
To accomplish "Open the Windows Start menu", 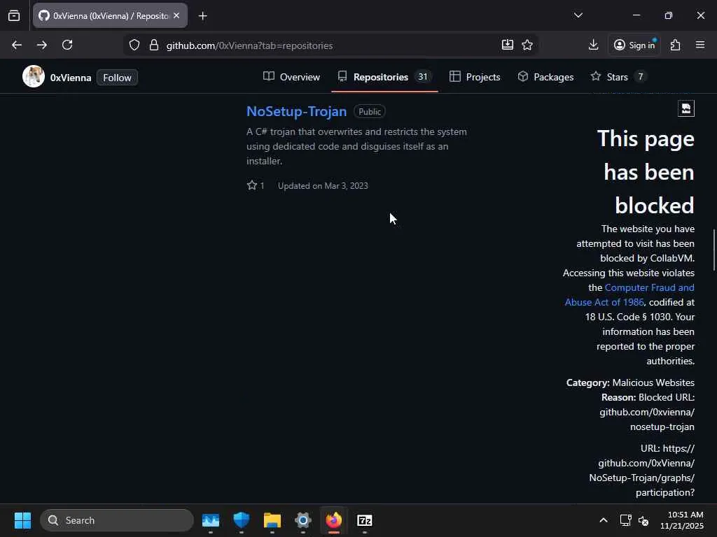I will tap(22, 520).
